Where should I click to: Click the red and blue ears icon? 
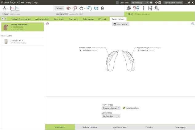136,8
